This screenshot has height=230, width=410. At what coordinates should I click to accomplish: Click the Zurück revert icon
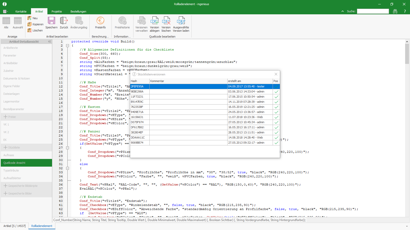pyautogui.click(x=64, y=21)
